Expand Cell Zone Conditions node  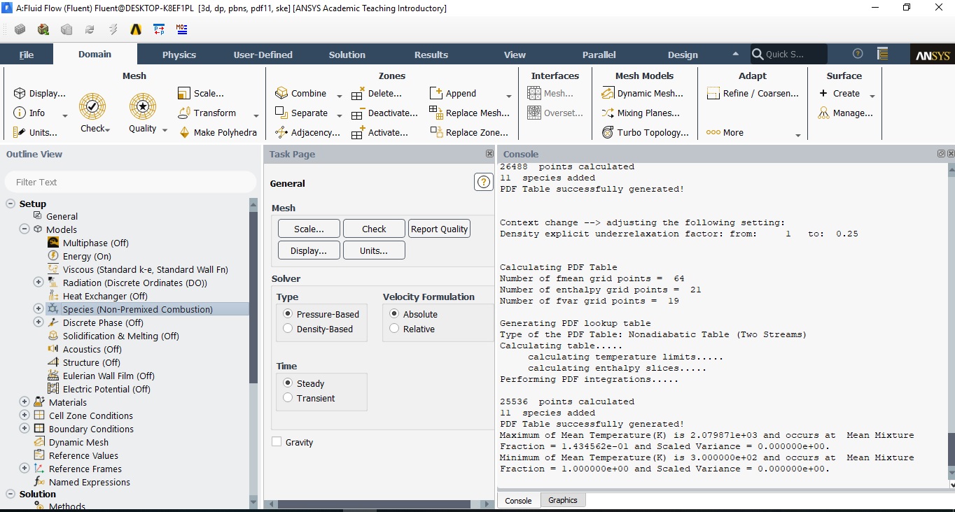[25, 415]
